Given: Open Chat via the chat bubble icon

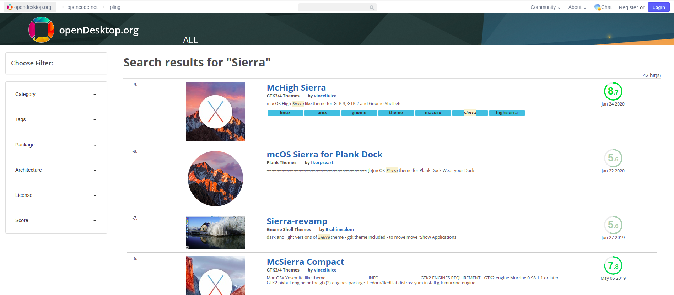Looking at the screenshot, I should pos(597,7).
